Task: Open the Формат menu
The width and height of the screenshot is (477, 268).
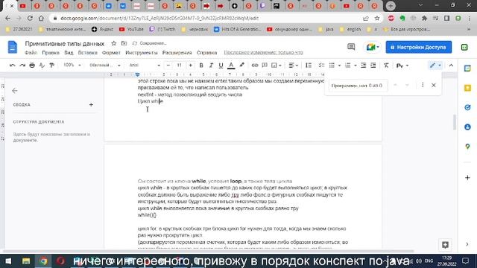Action: click(x=111, y=53)
